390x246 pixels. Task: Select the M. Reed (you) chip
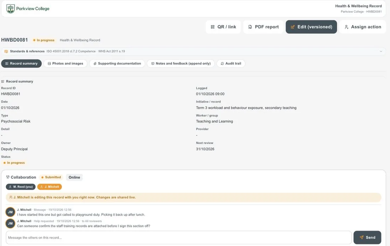[21, 187]
